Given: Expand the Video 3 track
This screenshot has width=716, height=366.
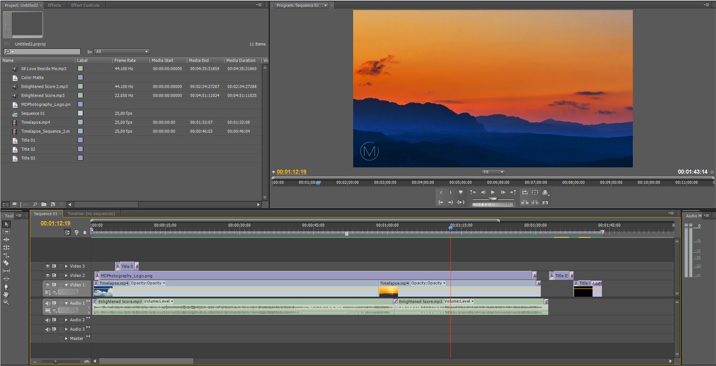Looking at the screenshot, I should (66, 266).
